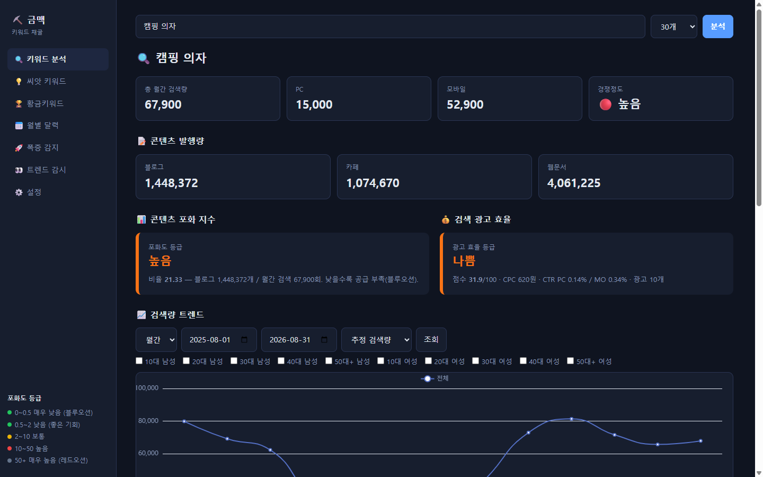Click the bar chart icon next to 콘텐츠 포화 지수
The image size is (763, 477).
click(141, 219)
